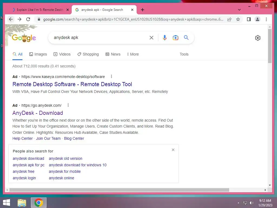The width and height of the screenshot is (277, 208).
Task: Search for anydesk free suggestion
Action: (24, 171)
